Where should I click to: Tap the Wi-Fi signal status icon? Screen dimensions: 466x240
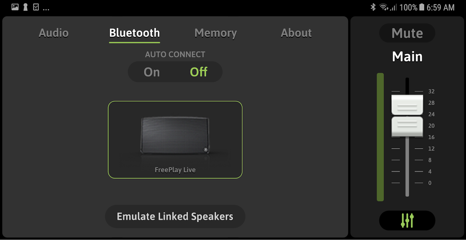click(384, 7)
